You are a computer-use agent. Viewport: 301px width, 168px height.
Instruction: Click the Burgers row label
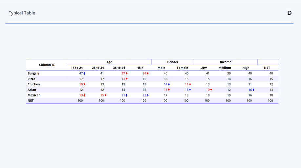point(33,73)
